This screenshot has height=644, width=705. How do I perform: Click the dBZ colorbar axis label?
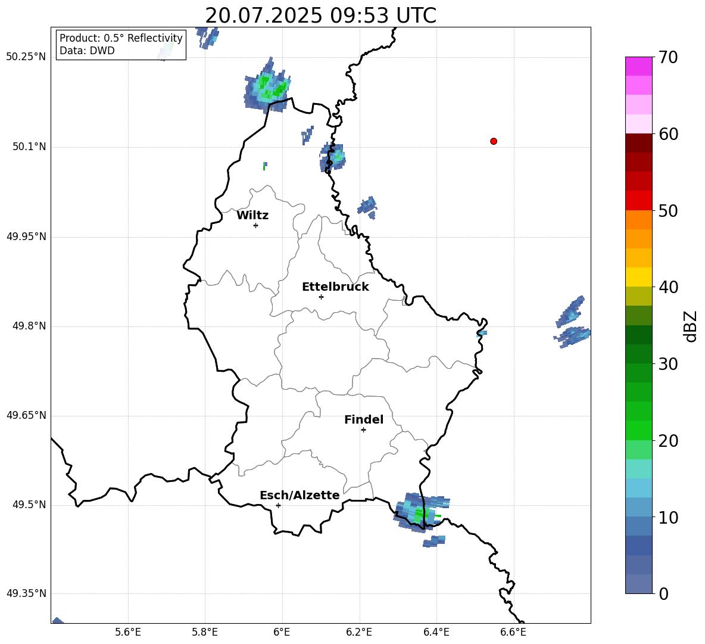[691, 326]
